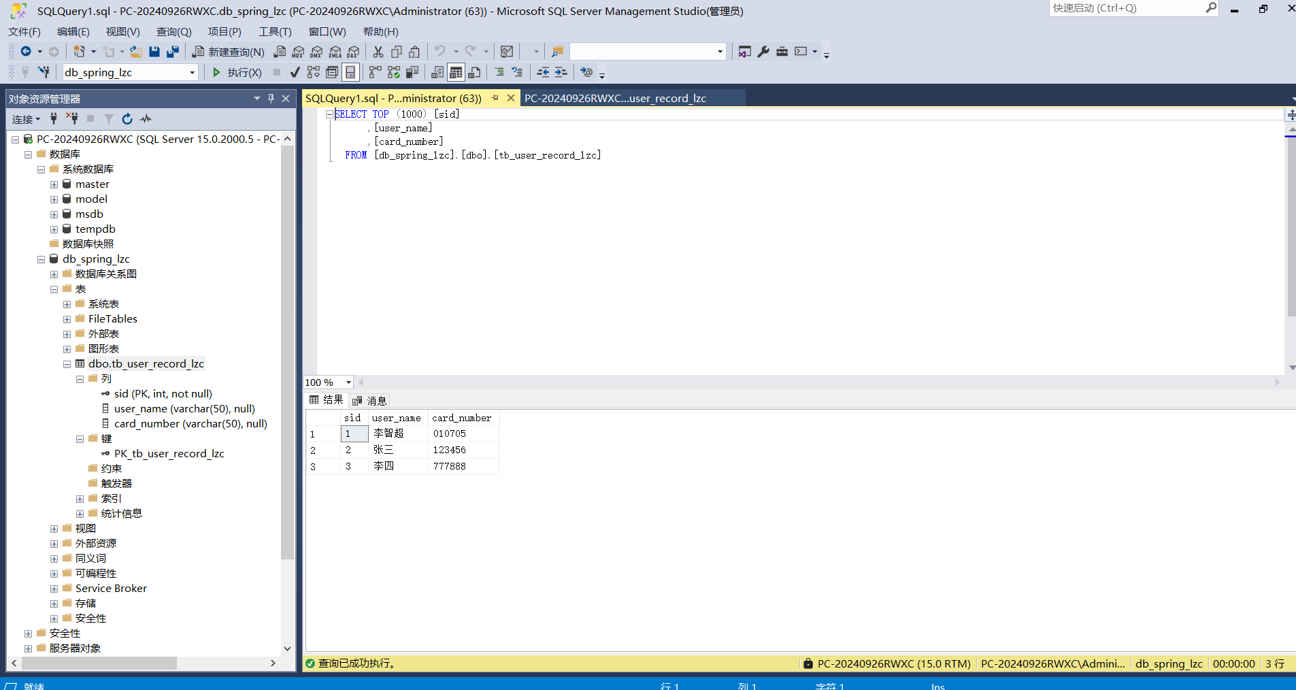Close the SQLQuery1.sql tab
Viewport: 1296px width, 690px height.
tap(511, 98)
